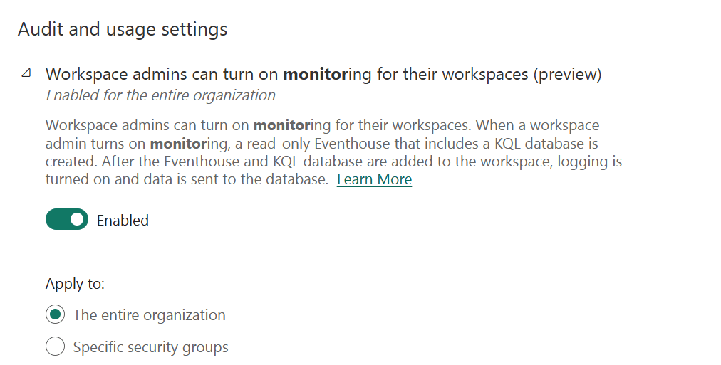Click the italic Enabled for the entire organization status
This screenshot has width=721, height=365.
click(x=160, y=95)
